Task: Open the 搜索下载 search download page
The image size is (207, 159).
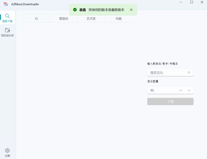Action: 7,17
